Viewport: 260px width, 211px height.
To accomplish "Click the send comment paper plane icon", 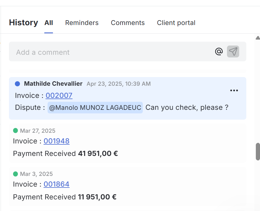I will [233, 51].
